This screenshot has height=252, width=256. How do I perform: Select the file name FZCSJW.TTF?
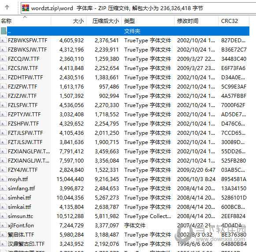coord(23,68)
